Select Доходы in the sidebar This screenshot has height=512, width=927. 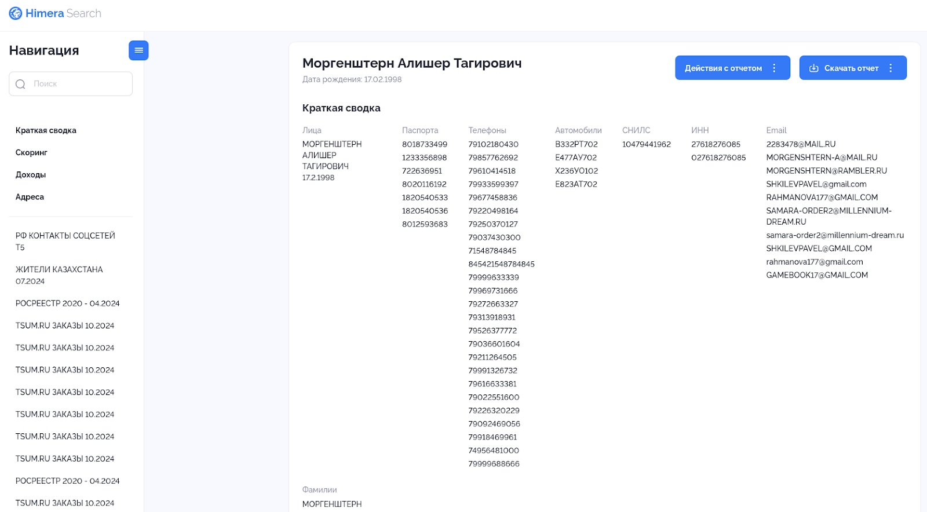coord(31,175)
